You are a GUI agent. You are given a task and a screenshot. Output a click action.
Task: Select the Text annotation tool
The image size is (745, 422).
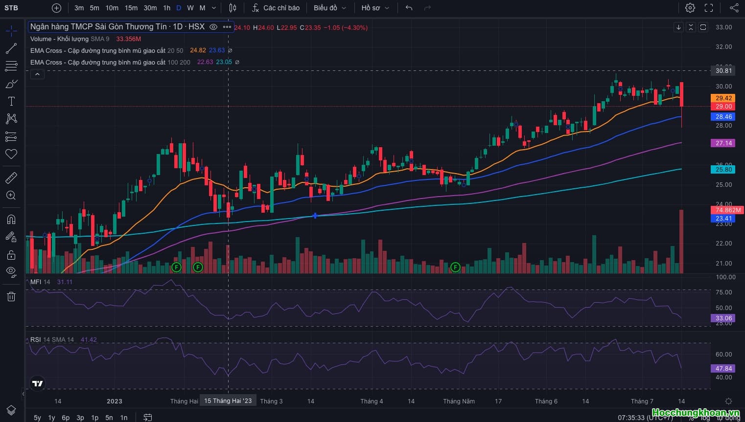click(11, 101)
